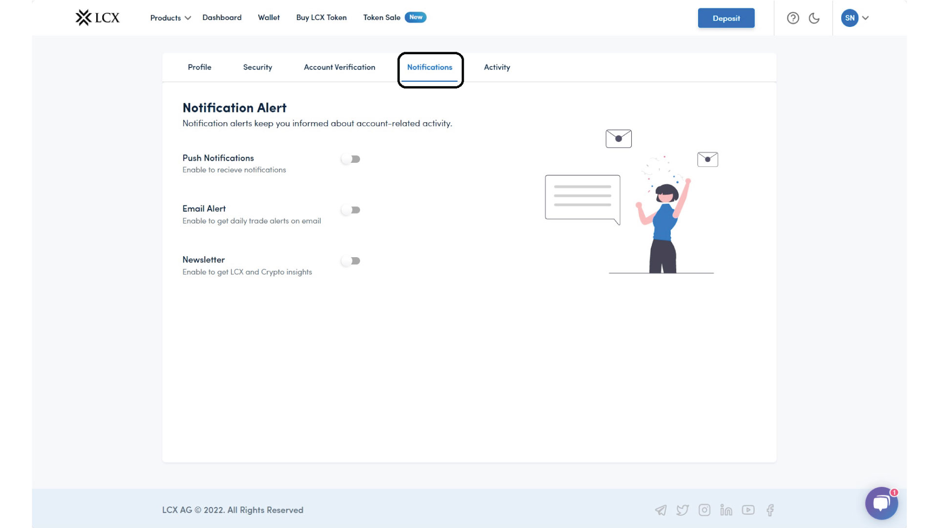Open the help question mark icon
Screen dimensions: 938x528
(793, 18)
